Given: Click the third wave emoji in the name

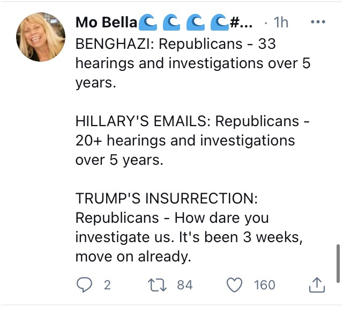Looking at the screenshot, I should [x=195, y=23].
